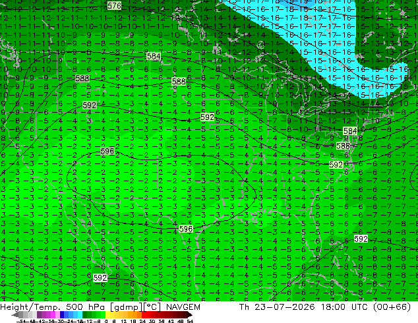
Task: Click the forecast date '23-07-2026' text
Action: click(x=284, y=307)
